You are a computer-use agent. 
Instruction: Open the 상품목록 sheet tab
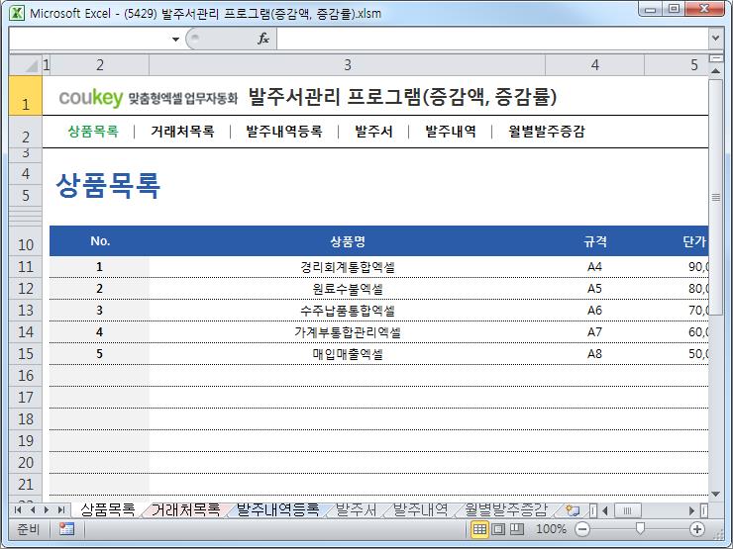(x=108, y=509)
